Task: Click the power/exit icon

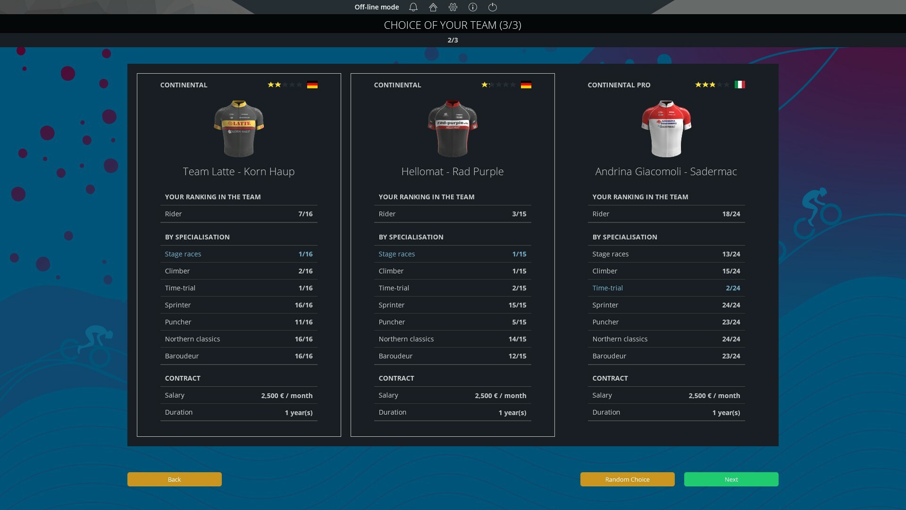Action: coord(492,7)
